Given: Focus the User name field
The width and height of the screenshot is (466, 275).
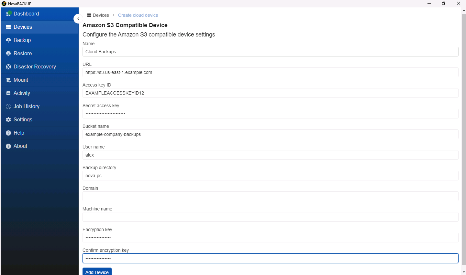Looking at the screenshot, I should click(x=271, y=155).
